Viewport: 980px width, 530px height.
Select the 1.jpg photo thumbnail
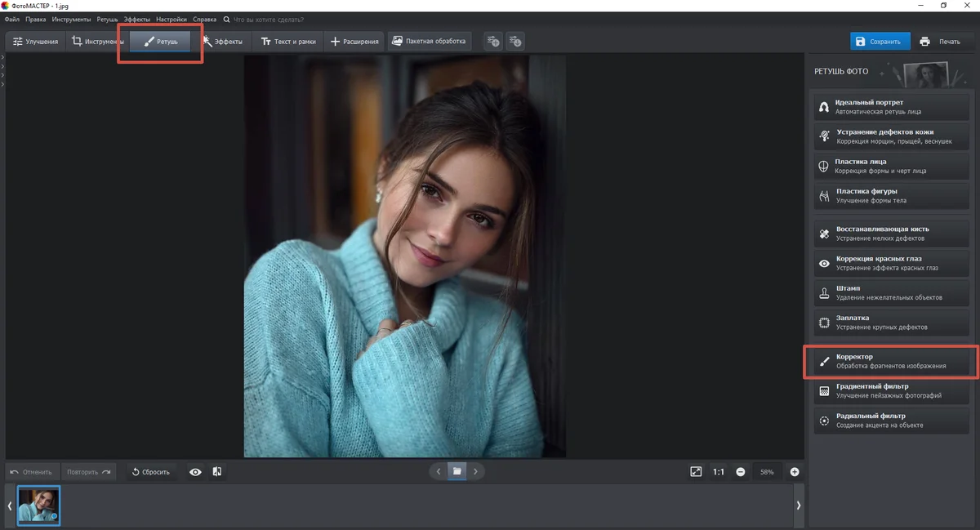click(38, 506)
